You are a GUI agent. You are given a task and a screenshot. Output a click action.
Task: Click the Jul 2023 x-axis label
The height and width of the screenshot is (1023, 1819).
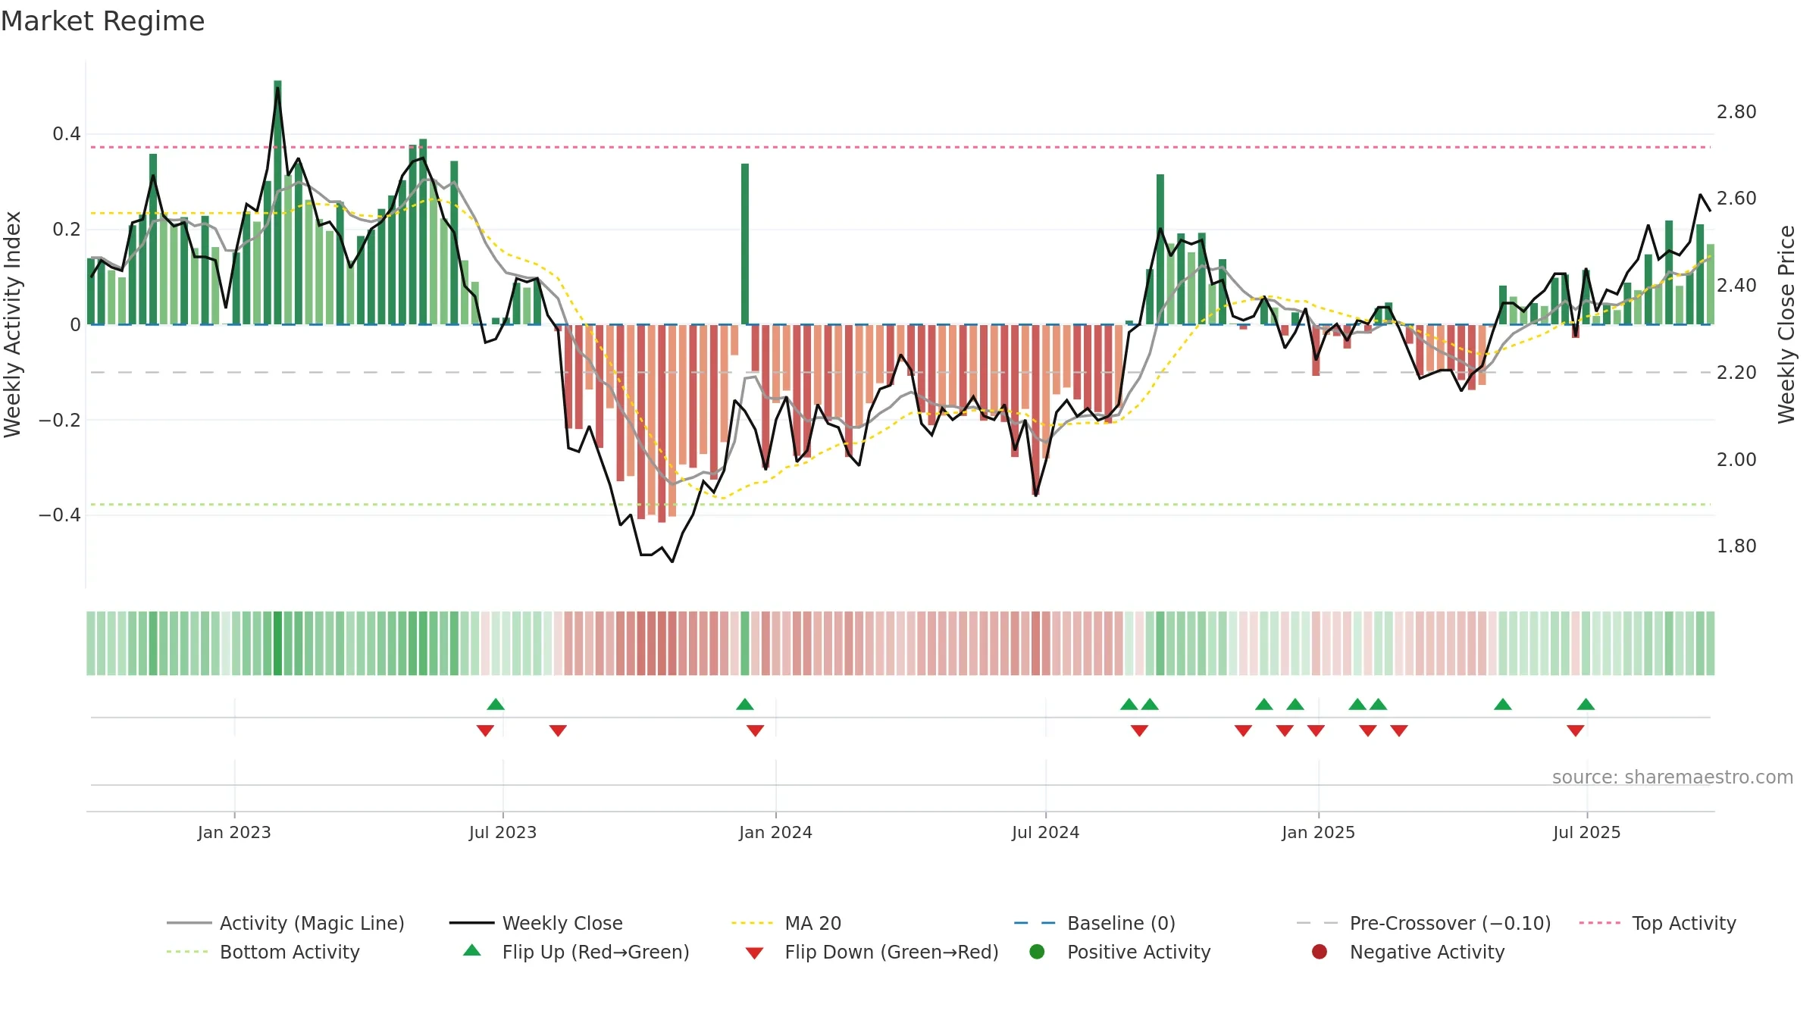click(x=502, y=832)
